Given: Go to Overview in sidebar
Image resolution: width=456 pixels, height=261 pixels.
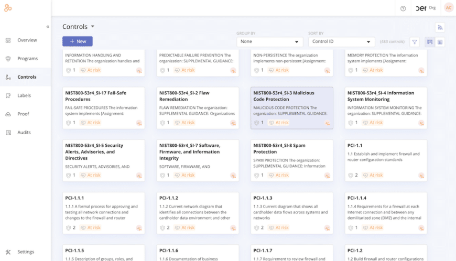Looking at the screenshot, I should coord(27,40).
